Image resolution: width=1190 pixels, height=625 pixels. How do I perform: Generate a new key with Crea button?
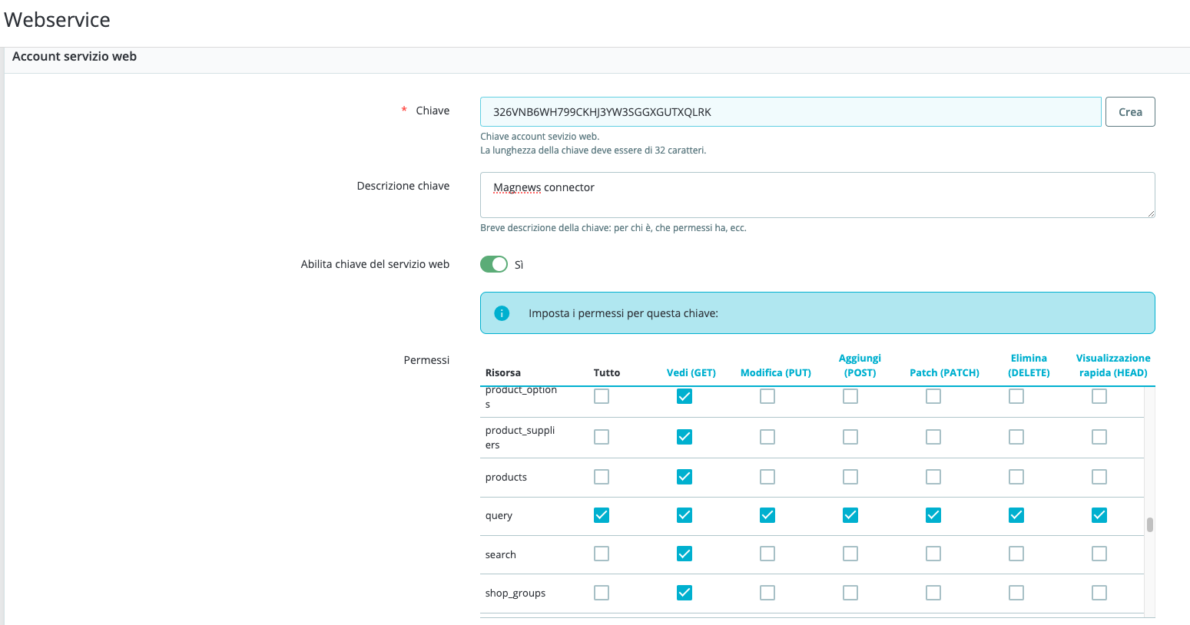pos(1130,112)
